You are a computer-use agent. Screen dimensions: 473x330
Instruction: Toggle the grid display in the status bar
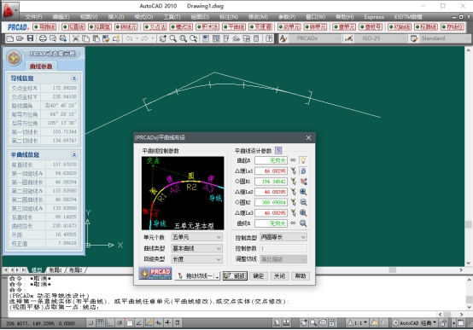(100, 323)
